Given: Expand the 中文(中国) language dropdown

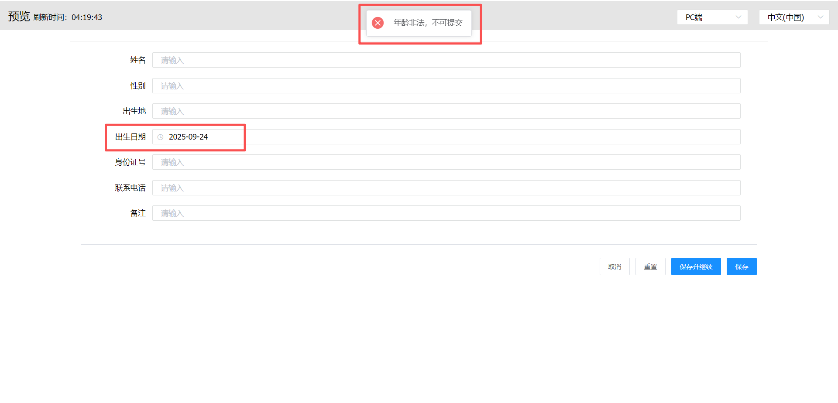Looking at the screenshot, I should (793, 17).
